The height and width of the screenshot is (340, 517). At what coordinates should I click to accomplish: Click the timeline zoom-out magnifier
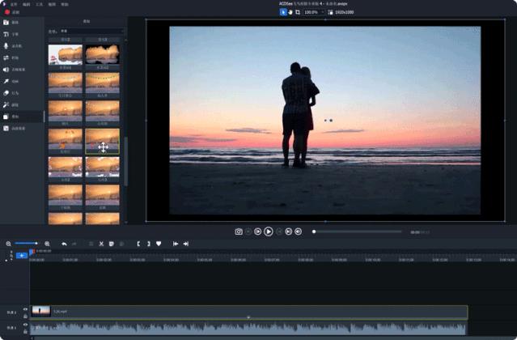(x=9, y=243)
